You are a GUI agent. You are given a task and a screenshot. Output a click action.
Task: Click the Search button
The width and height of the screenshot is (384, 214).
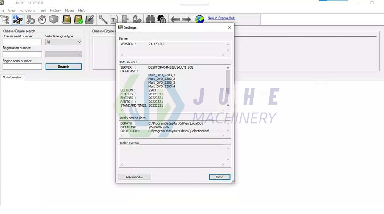click(63, 66)
